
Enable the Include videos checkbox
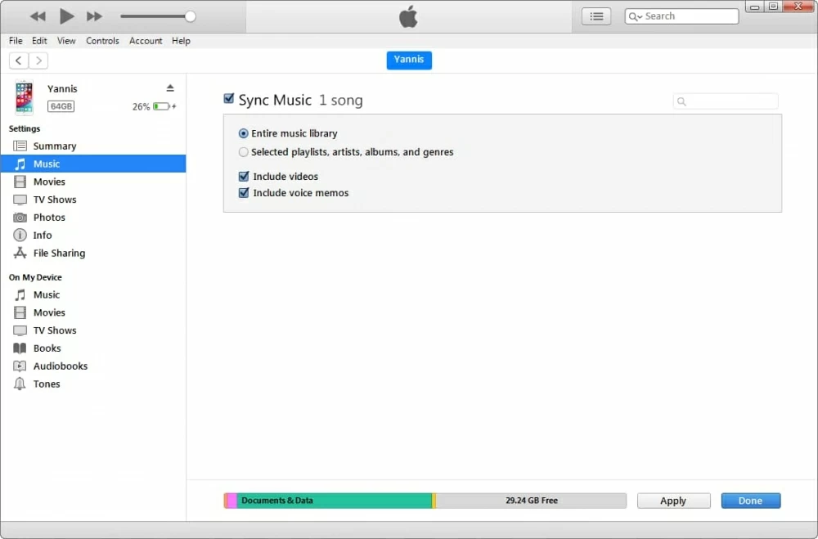click(243, 176)
